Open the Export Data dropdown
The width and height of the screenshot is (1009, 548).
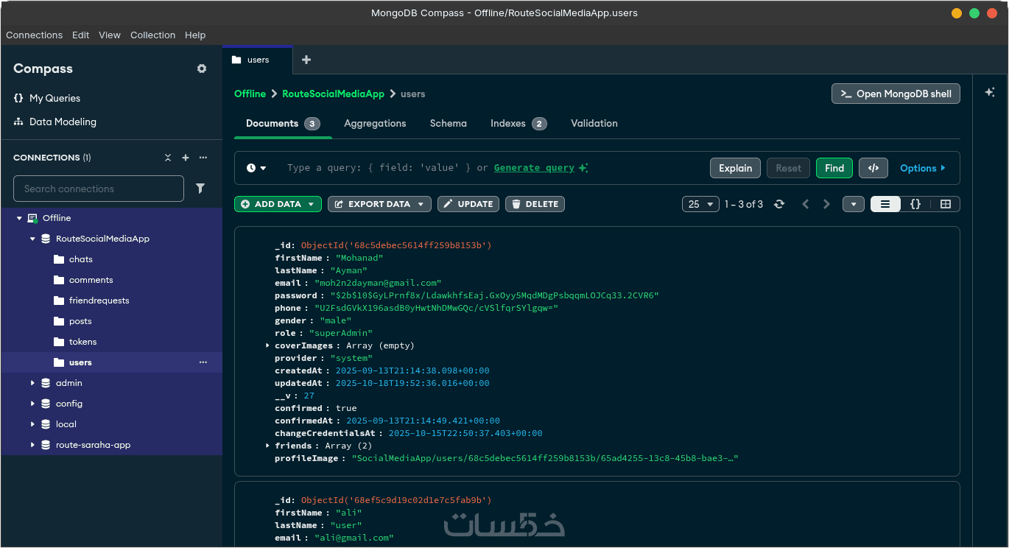(x=379, y=204)
